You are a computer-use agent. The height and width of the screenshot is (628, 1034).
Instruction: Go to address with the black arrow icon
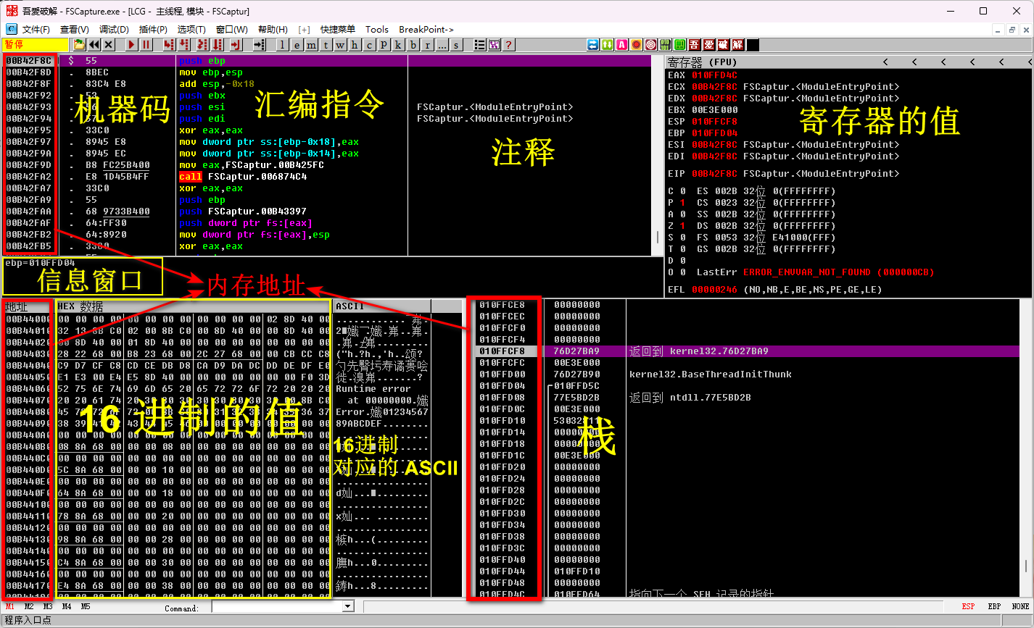click(x=259, y=44)
